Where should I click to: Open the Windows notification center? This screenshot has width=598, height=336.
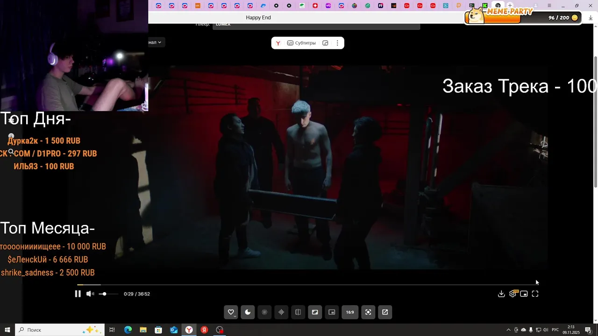tap(589, 330)
